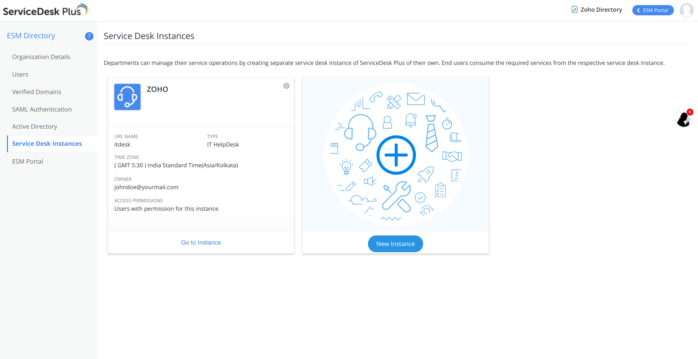Click the blue ESM Portal header button

tap(653, 10)
